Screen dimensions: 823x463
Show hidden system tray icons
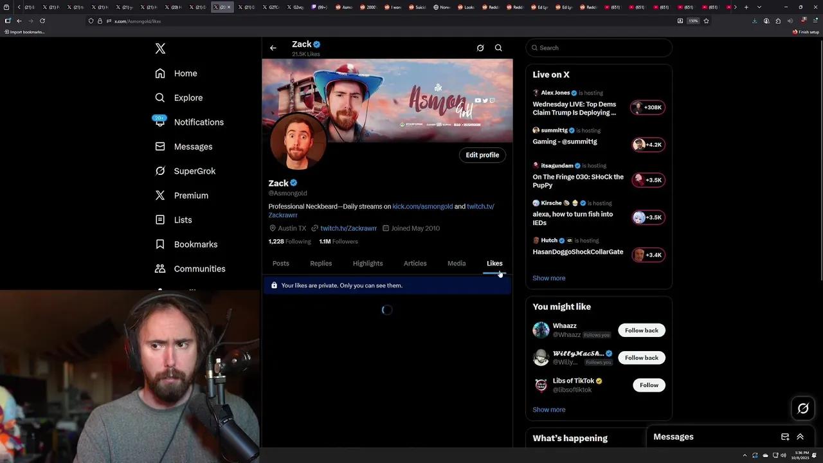(x=745, y=455)
